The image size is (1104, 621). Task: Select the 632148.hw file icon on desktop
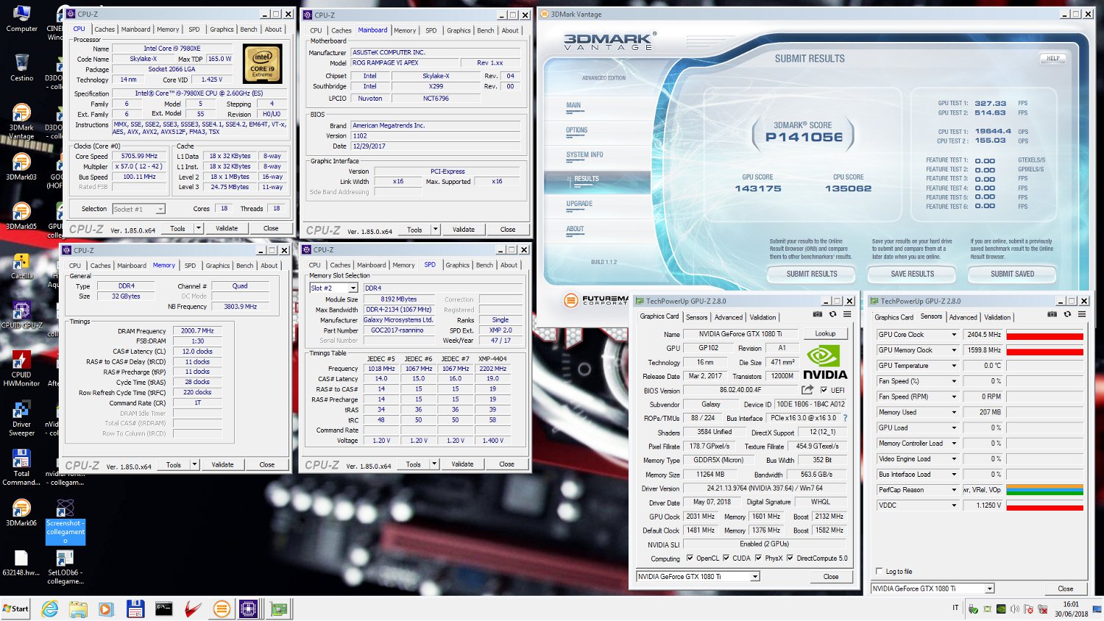21,563
